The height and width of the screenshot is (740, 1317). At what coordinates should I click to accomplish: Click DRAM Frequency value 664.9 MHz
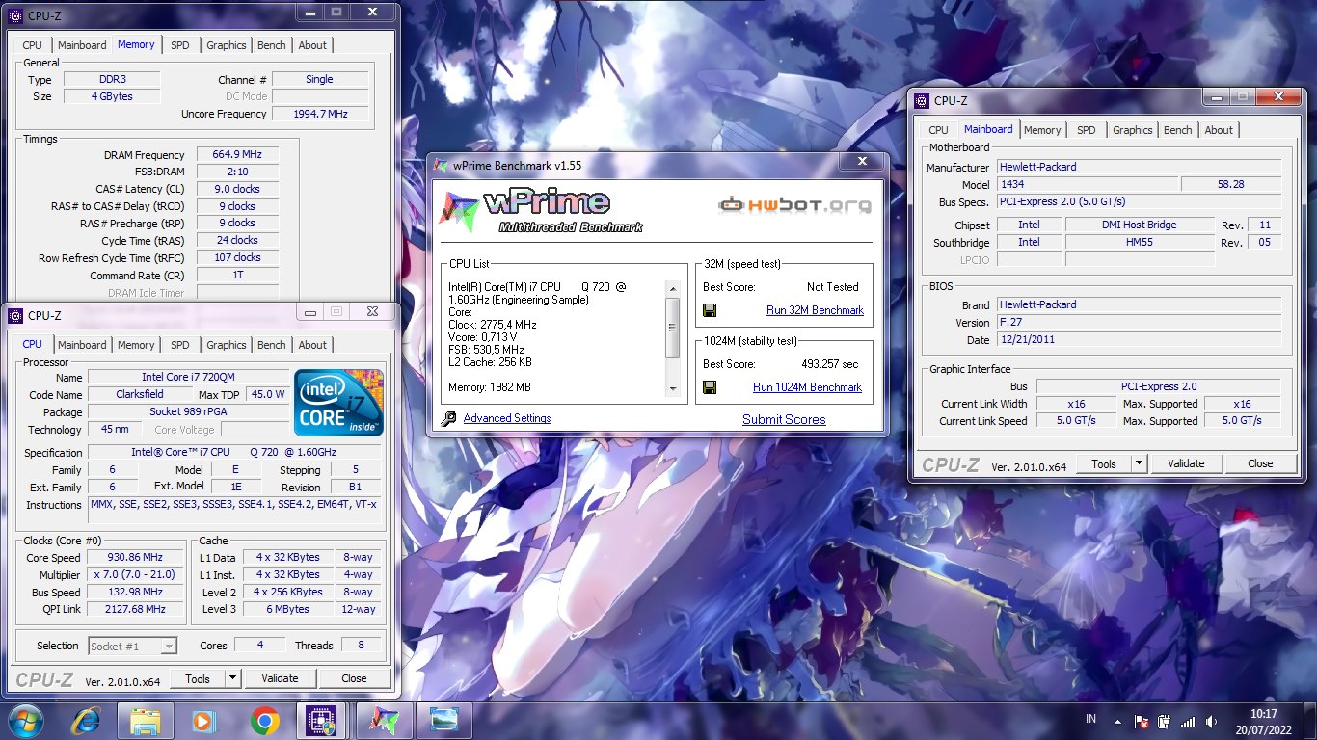pos(237,154)
